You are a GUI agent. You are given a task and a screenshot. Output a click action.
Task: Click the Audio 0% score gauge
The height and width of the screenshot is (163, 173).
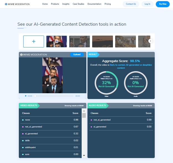coord(136,83)
